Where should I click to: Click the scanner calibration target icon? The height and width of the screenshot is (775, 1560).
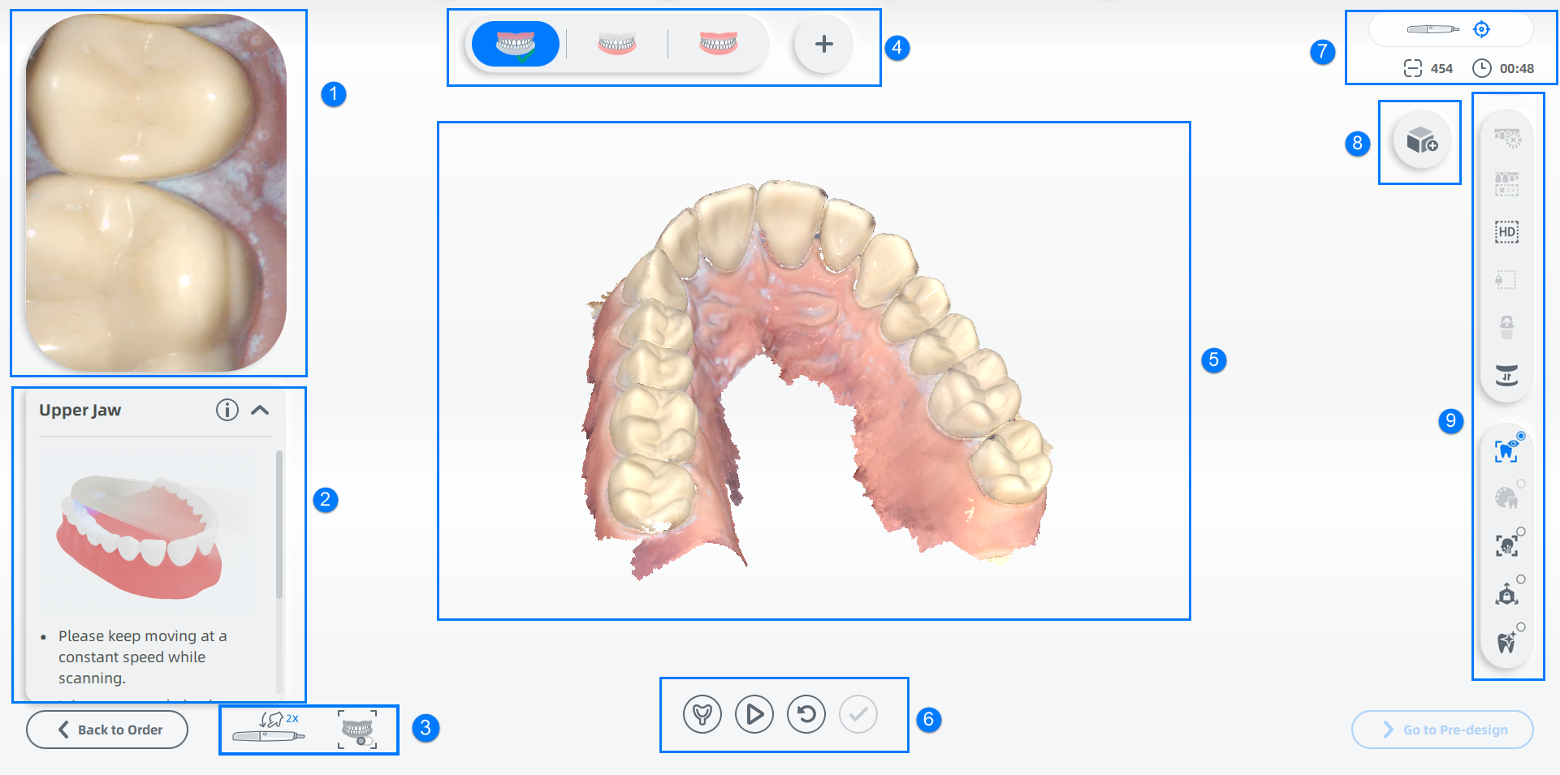pyautogui.click(x=1481, y=29)
